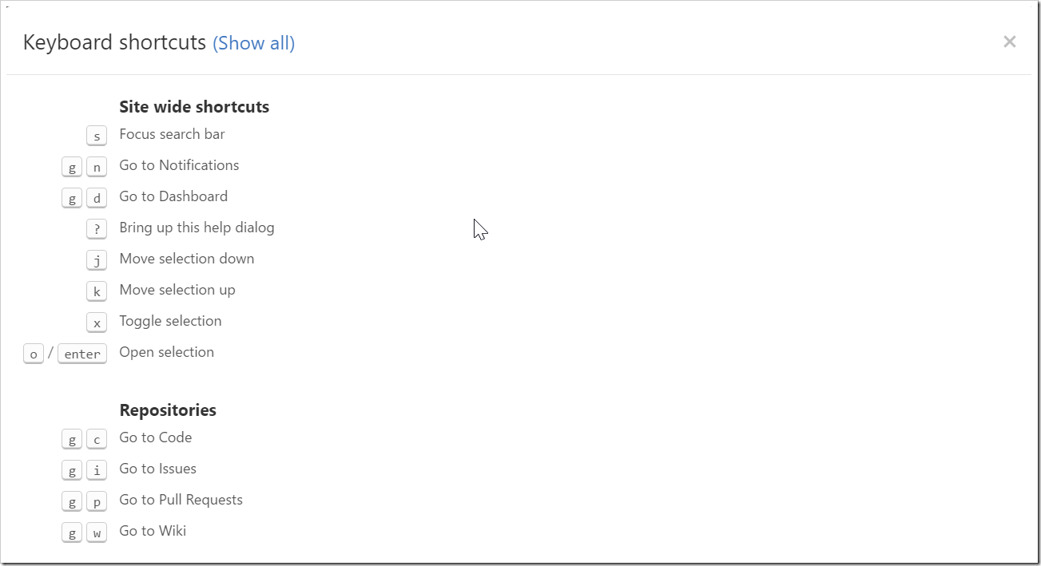Image resolution: width=1041 pixels, height=566 pixels.
Task: Select the Repositories section heading
Action: tap(168, 410)
